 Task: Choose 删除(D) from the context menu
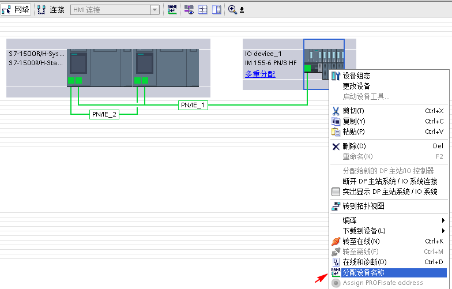pos(389,147)
